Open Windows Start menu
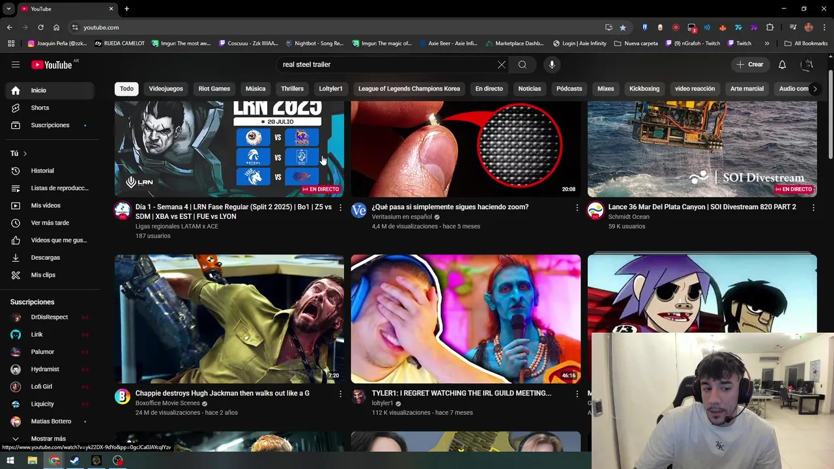Image resolution: width=834 pixels, height=469 pixels. coord(10,461)
